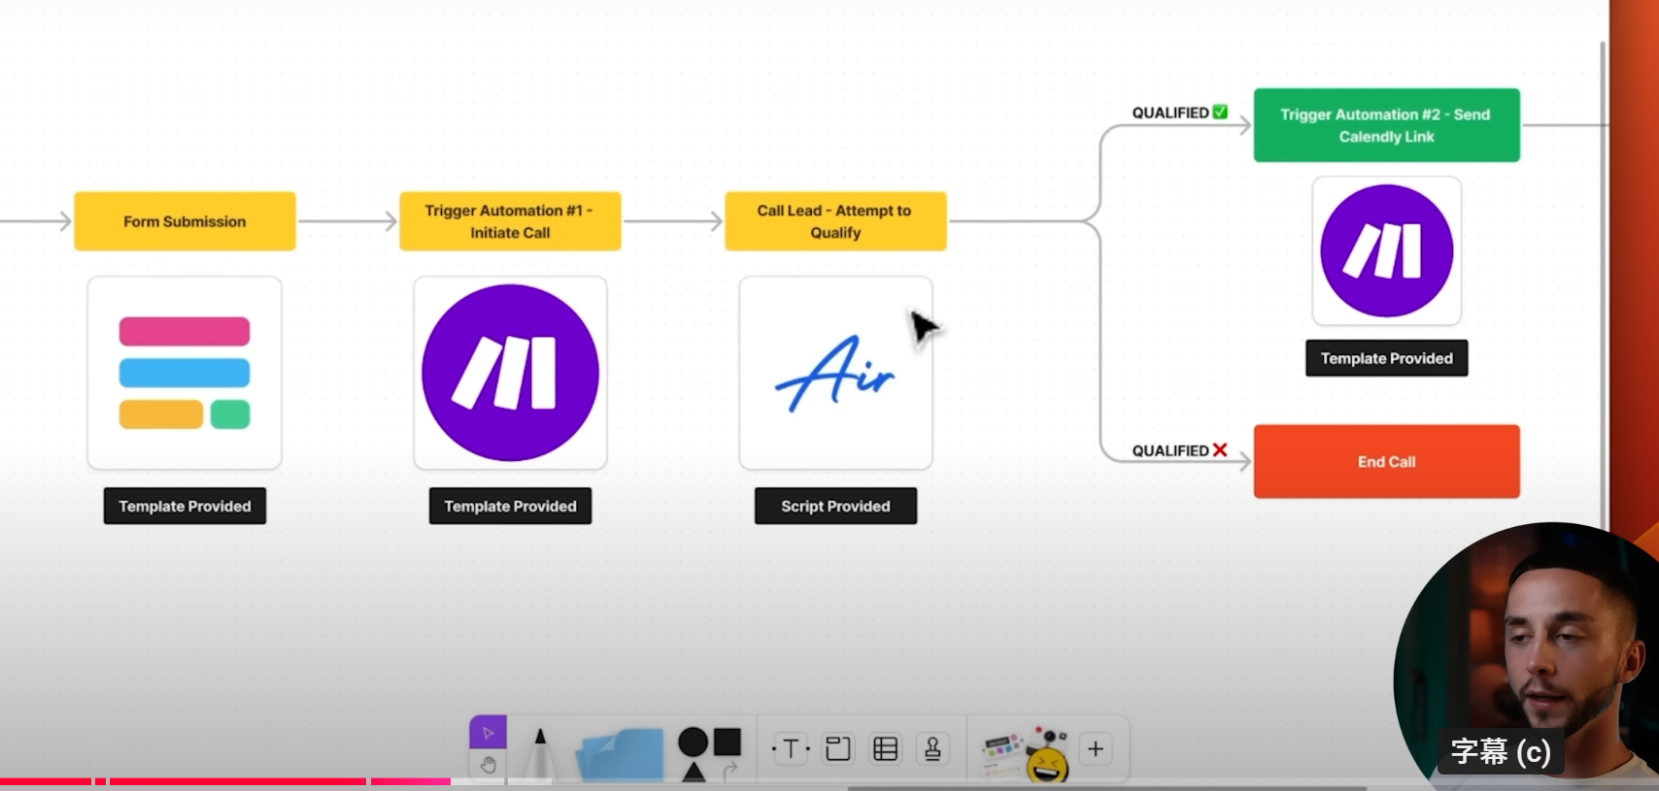Image resolution: width=1659 pixels, height=791 pixels.
Task: Select the Form Submission yellow node
Action: [185, 221]
